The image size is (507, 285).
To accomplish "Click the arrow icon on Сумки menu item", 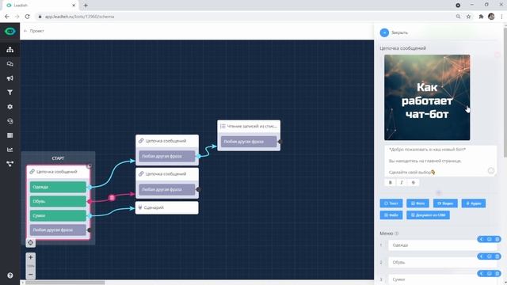I will [x=481, y=273].
